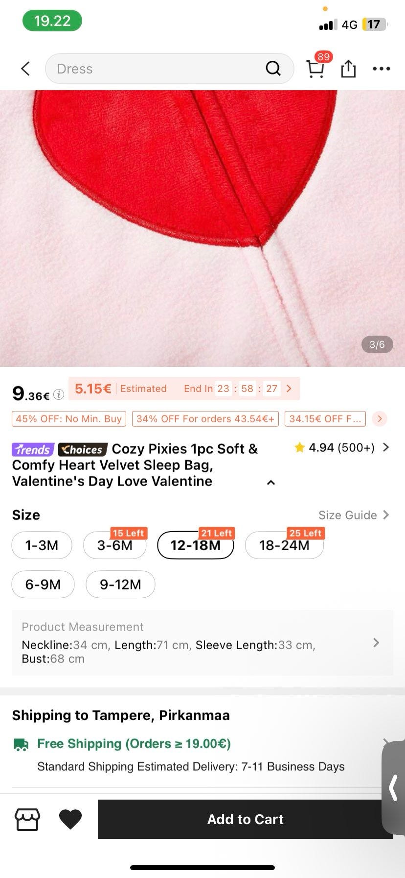Choose the 6-9M size option
Screen dimensions: 405x878
pyautogui.click(x=43, y=585)
